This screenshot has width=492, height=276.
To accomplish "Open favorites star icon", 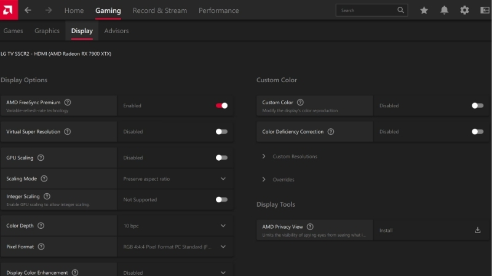I will click(424, 10).
